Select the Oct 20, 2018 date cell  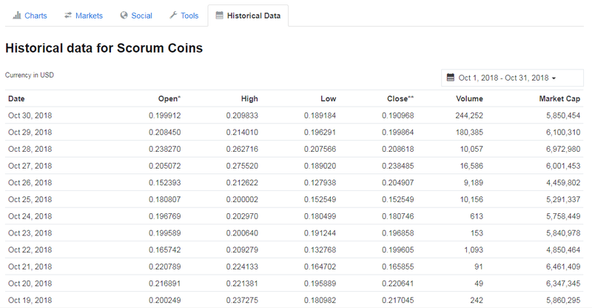coord(30,284)
